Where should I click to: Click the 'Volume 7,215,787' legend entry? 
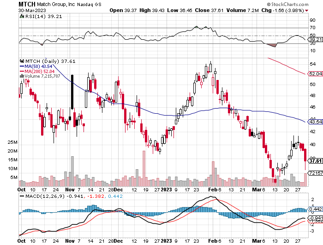(42, 76)
